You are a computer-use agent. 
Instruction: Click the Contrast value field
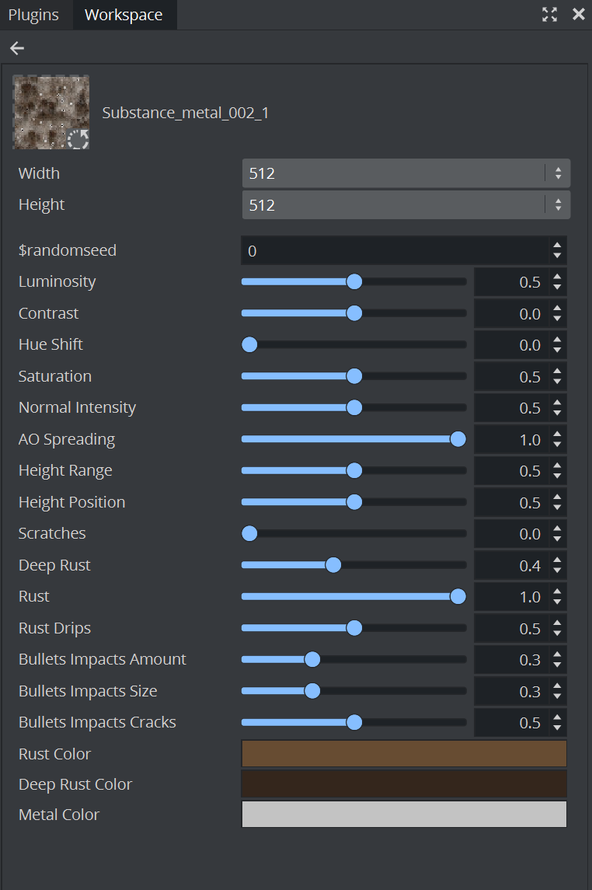tap(510, 313)
